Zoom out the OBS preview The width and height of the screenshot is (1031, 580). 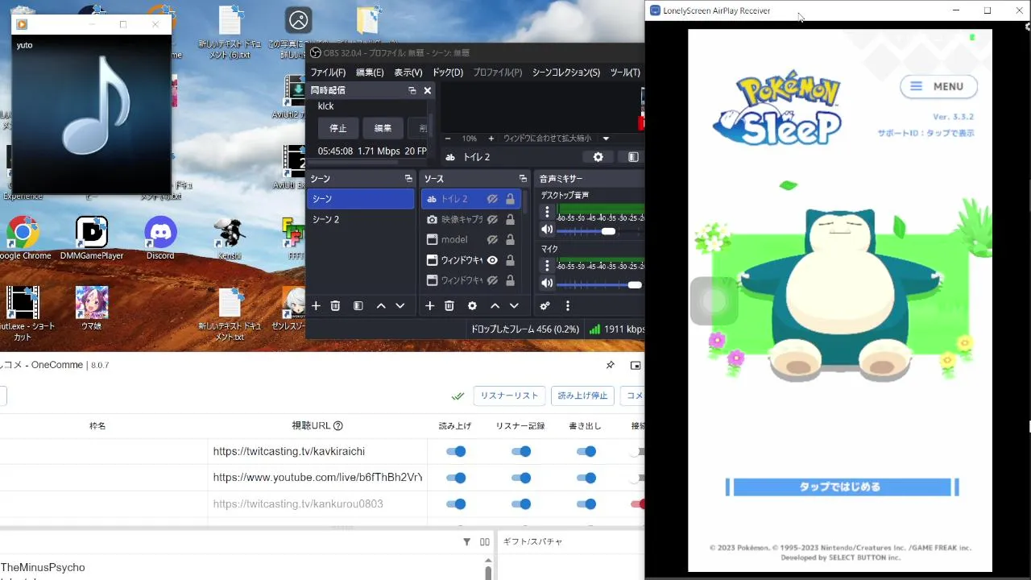point(449,139)
